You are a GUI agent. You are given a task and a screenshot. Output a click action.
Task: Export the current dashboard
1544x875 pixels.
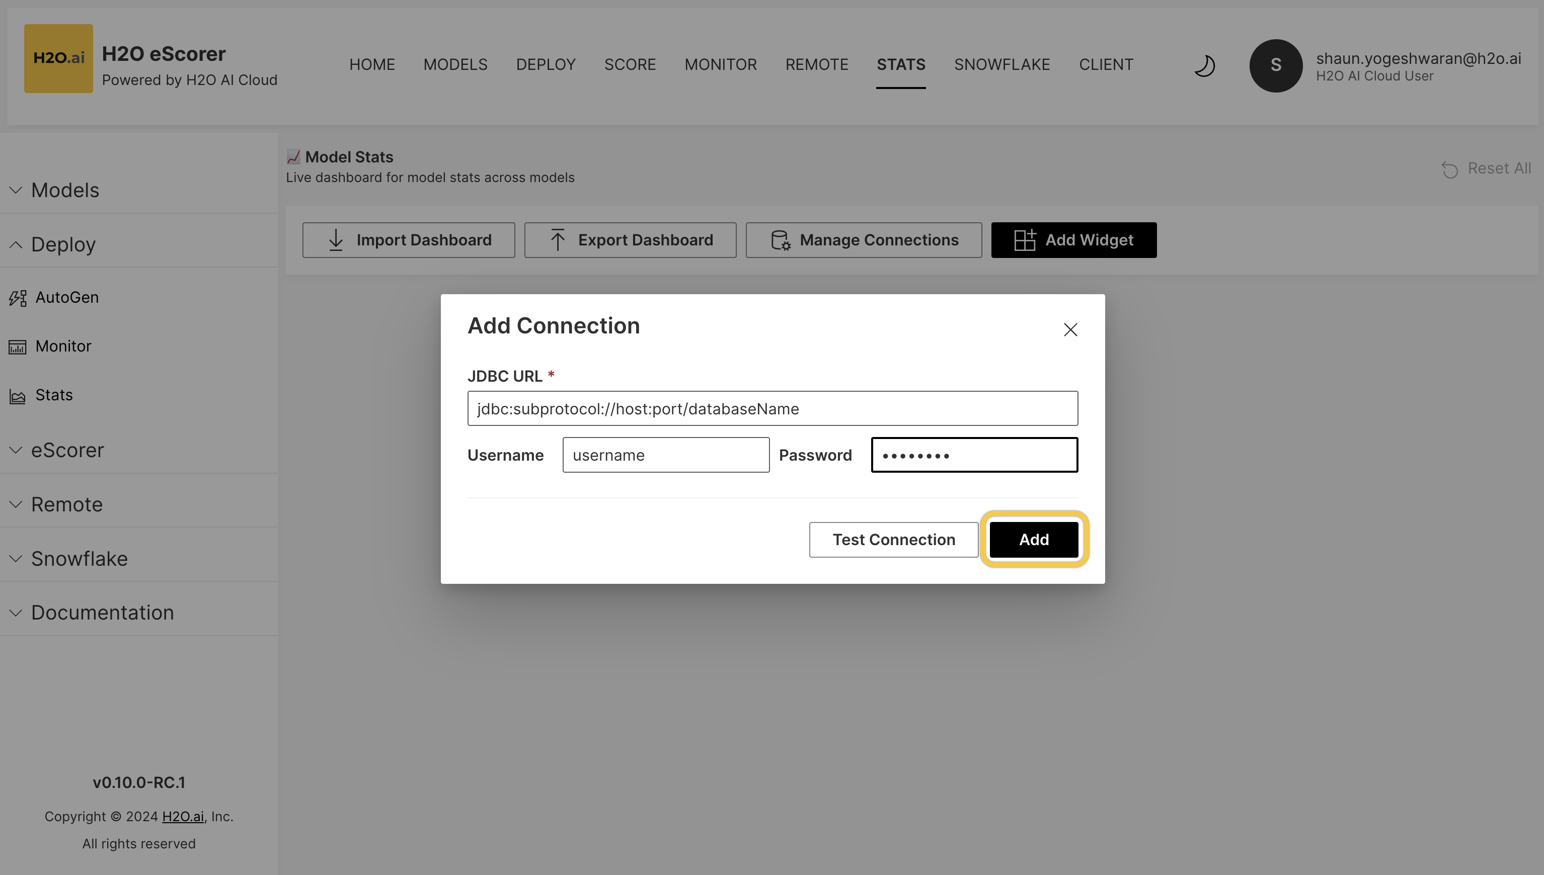tap(630, 240)
